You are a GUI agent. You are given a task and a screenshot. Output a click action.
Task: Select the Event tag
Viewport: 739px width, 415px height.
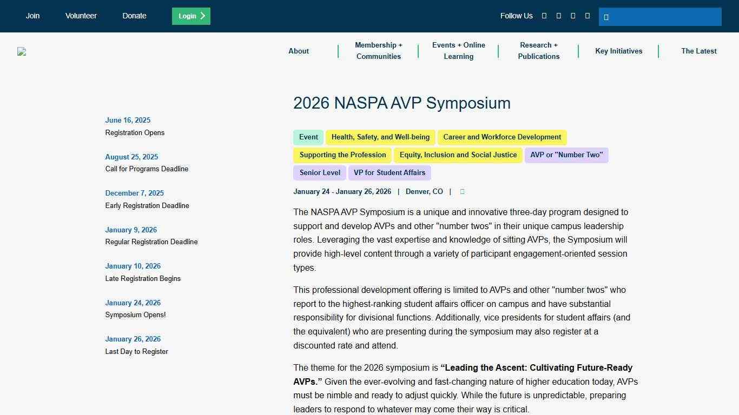tap(308, 137)
